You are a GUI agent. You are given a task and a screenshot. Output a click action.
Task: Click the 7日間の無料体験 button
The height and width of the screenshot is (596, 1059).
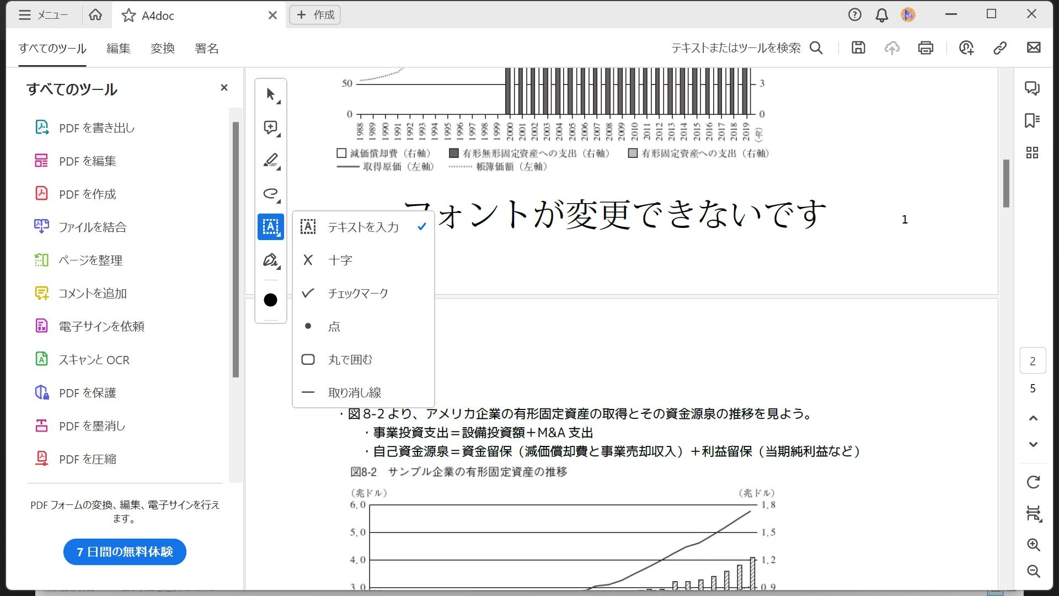point(125,552)
